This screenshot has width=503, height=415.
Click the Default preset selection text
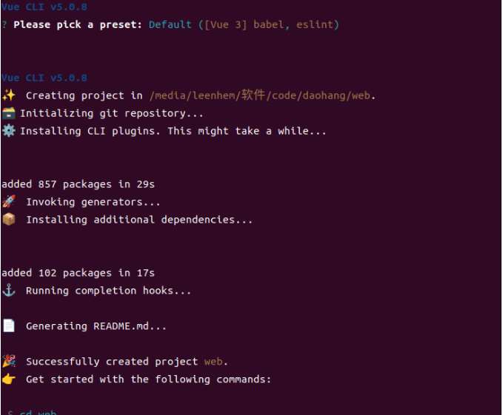coord(170,24)
